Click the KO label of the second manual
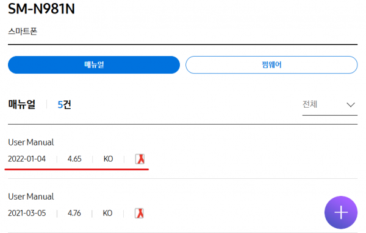The image size is (366, 233). coord(107,213)
